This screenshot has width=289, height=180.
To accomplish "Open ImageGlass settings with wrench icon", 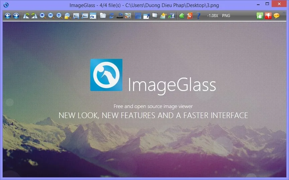I will pos(190,16).
